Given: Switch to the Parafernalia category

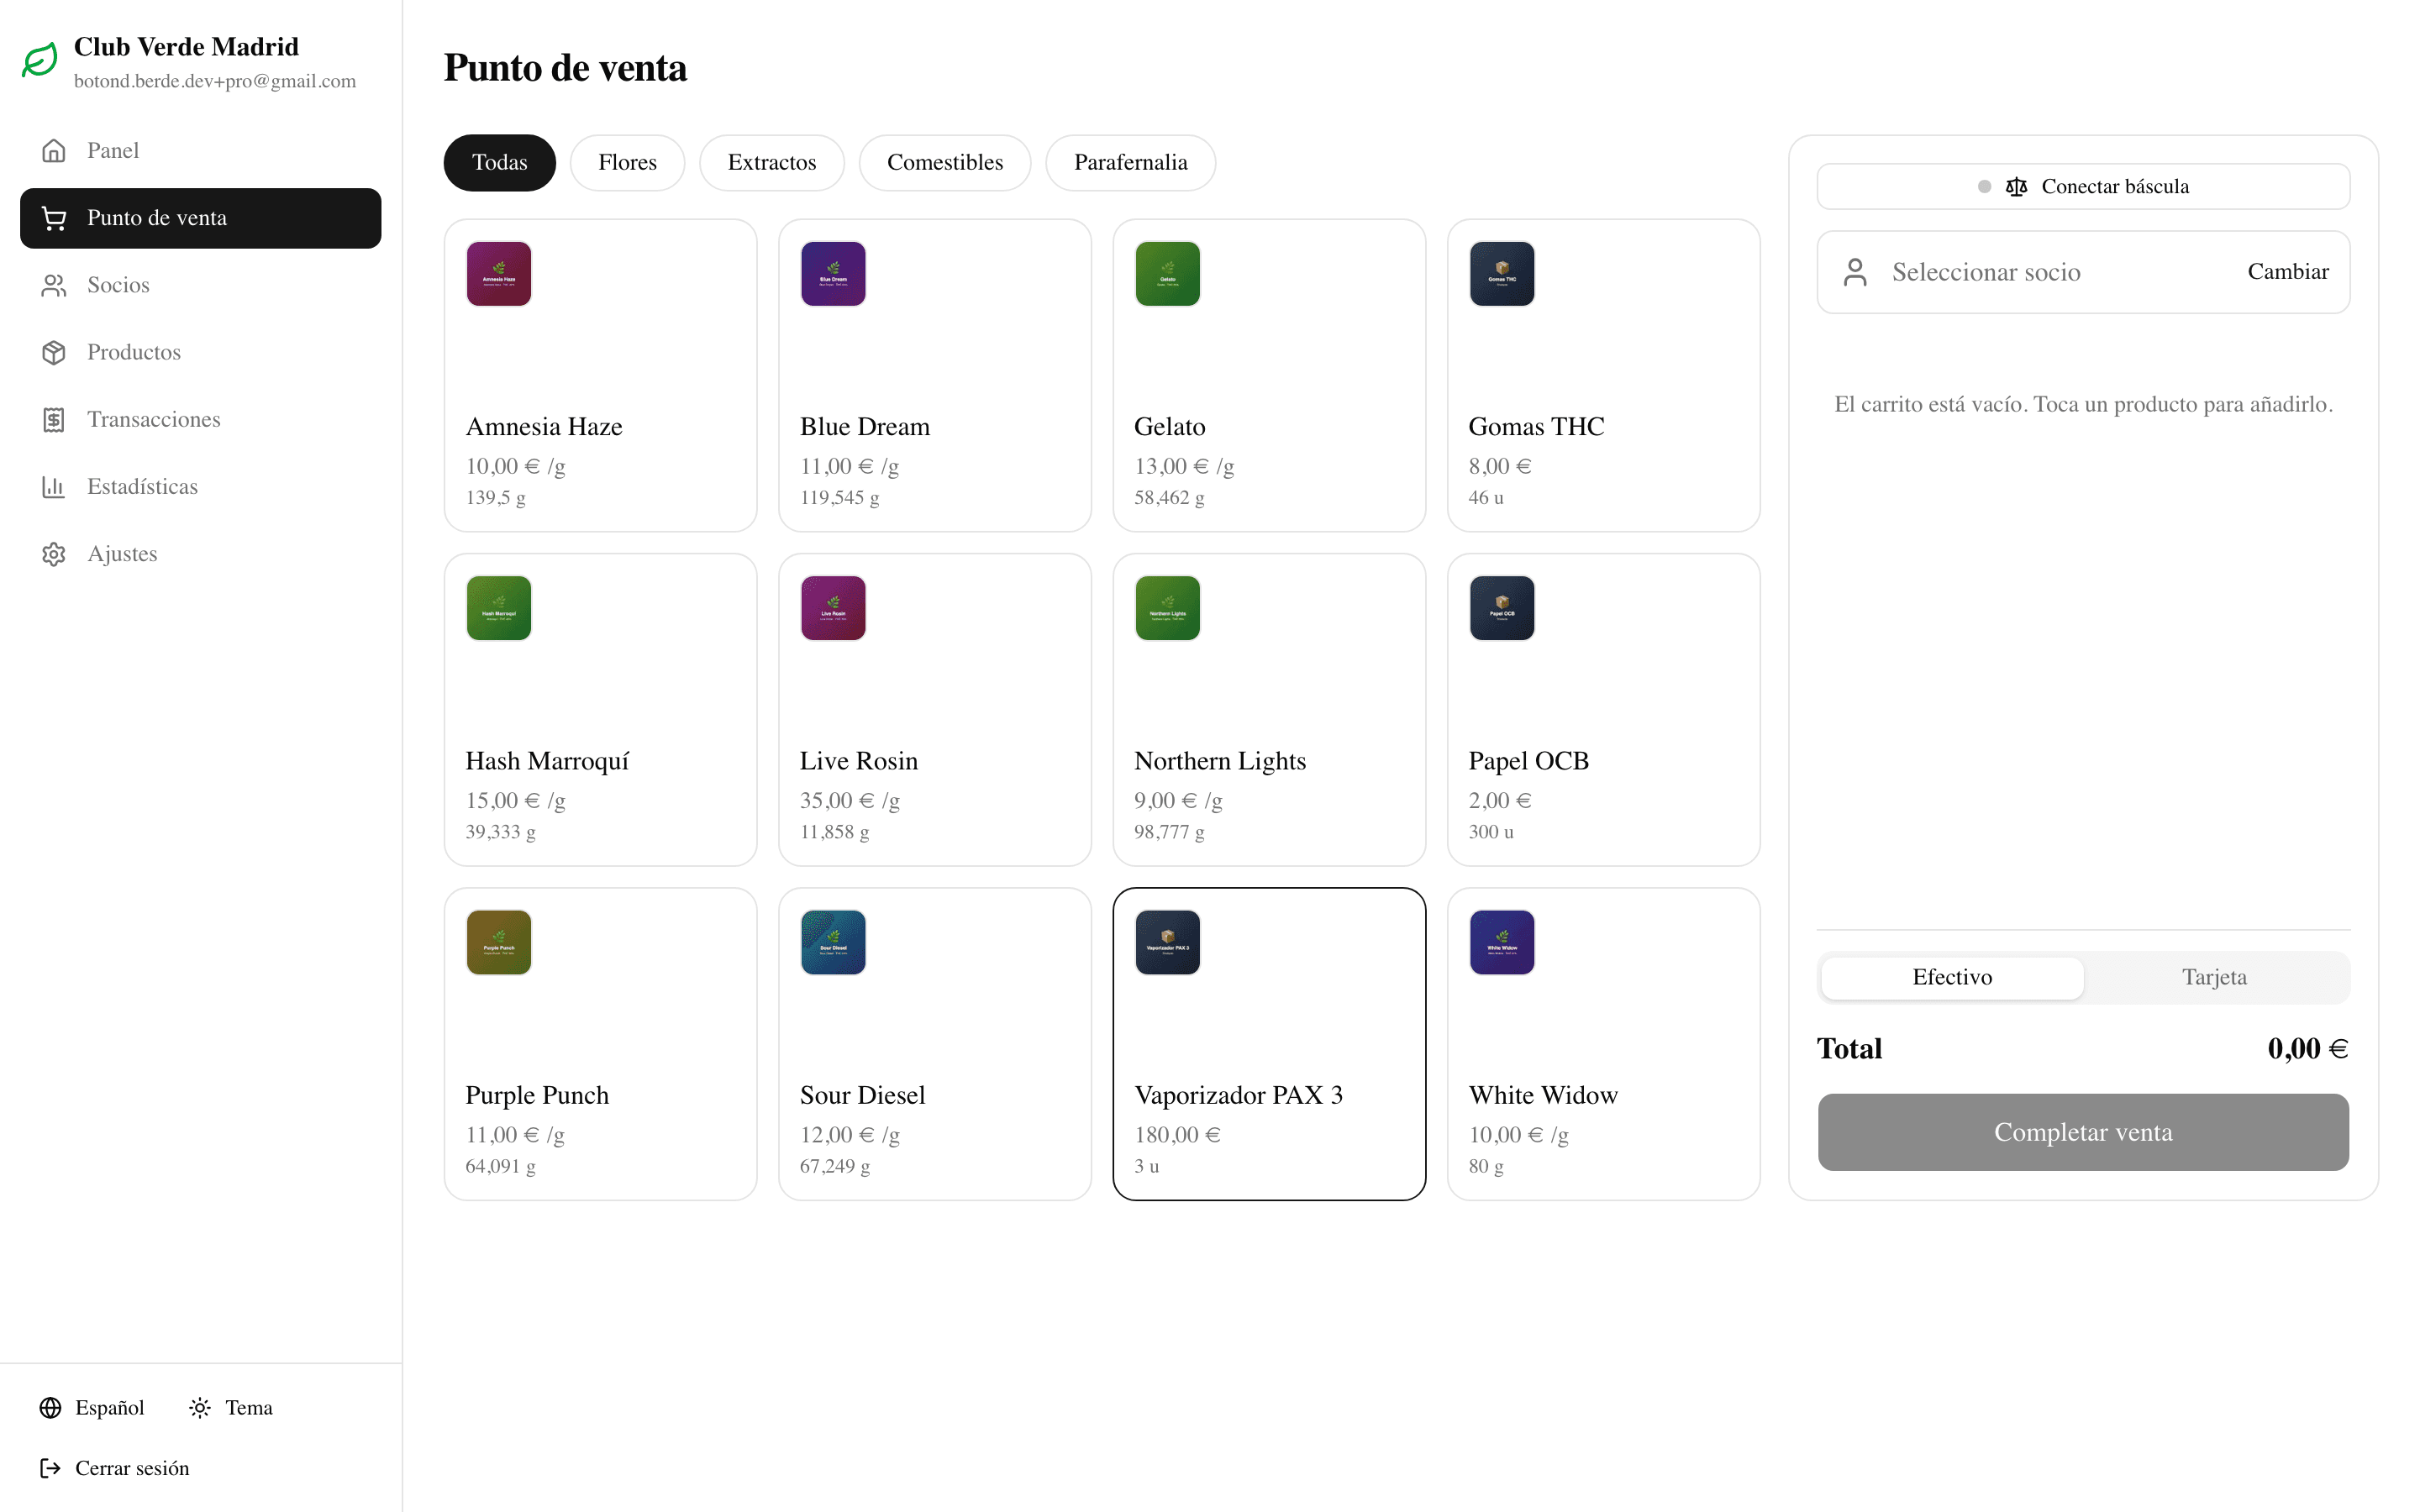Looking at the screenshot, I should pos(1130,162).
